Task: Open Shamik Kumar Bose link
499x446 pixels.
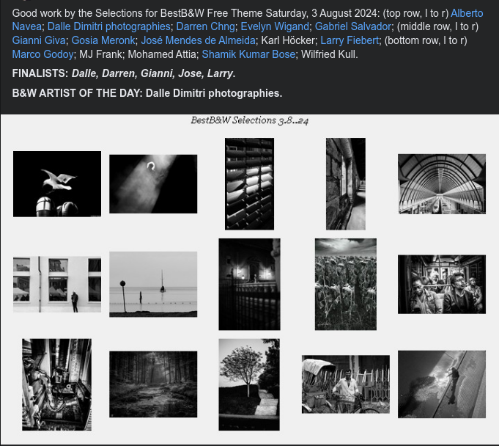Action: click(x=248, y=54)
